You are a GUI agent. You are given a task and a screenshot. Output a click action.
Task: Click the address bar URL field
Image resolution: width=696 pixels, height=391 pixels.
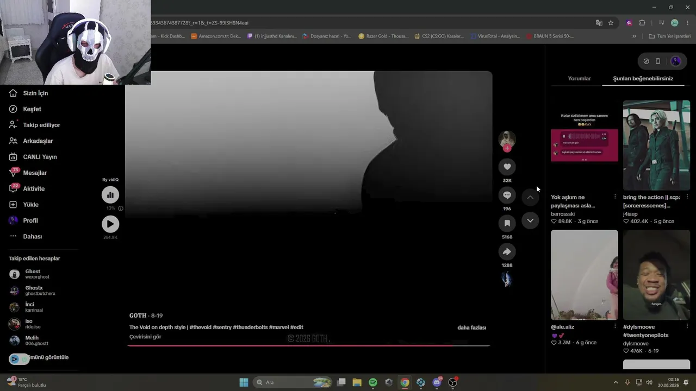pyautogui.click(x=370, y=23)
